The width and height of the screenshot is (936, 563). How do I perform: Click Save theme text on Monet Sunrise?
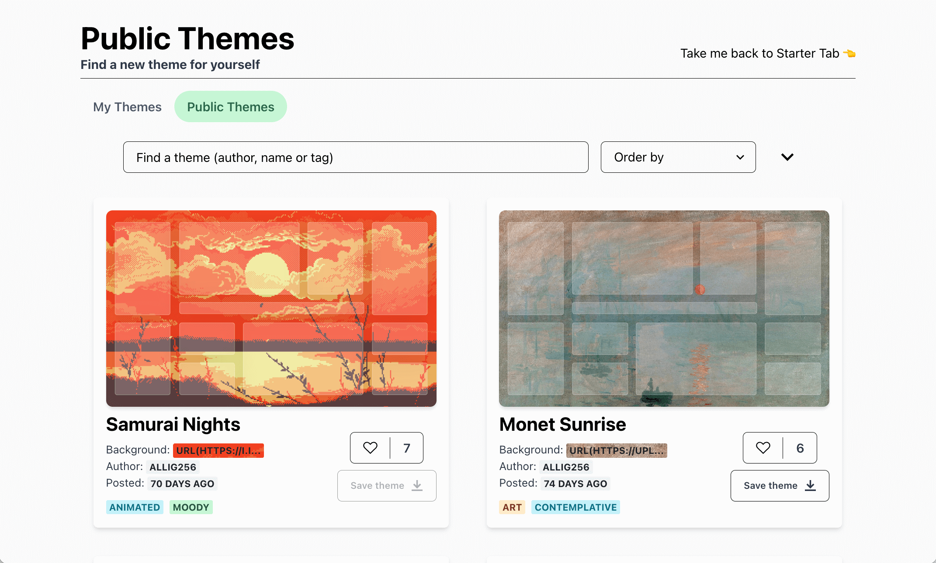click(x=770, y=486)
